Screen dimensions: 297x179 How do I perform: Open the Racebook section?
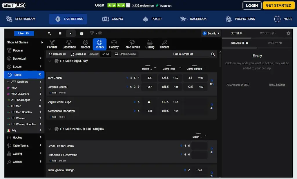(x=193, y=19)
